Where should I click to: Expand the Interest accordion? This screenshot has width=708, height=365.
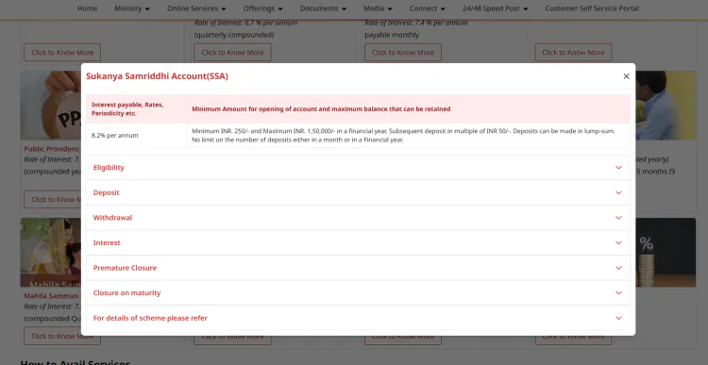point(358,242)
